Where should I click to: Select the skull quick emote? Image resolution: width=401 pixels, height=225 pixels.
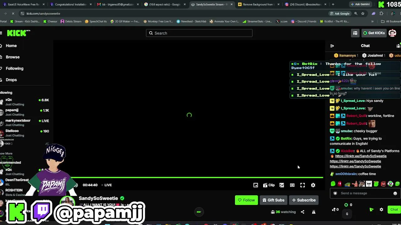click(x=369, y=184)
